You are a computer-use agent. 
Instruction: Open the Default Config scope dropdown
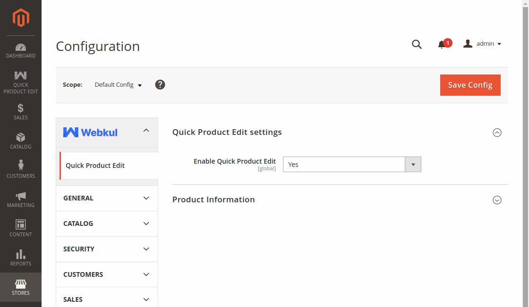pyautogui.click(x=118, y=85)
